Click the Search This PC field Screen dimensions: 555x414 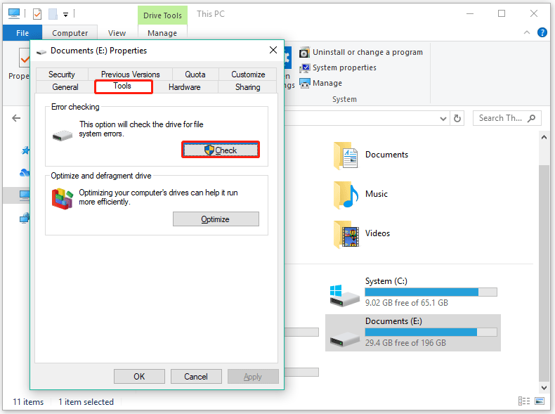[507, 118]
